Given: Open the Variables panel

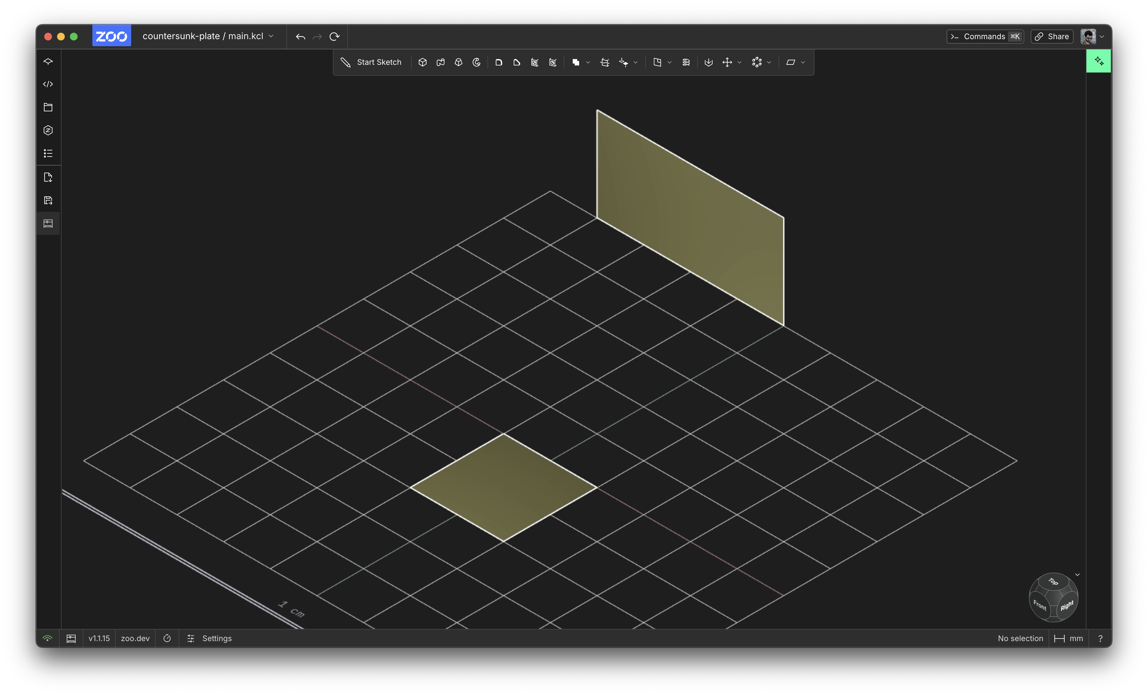Looking at the screenshot, I should 48,130.
